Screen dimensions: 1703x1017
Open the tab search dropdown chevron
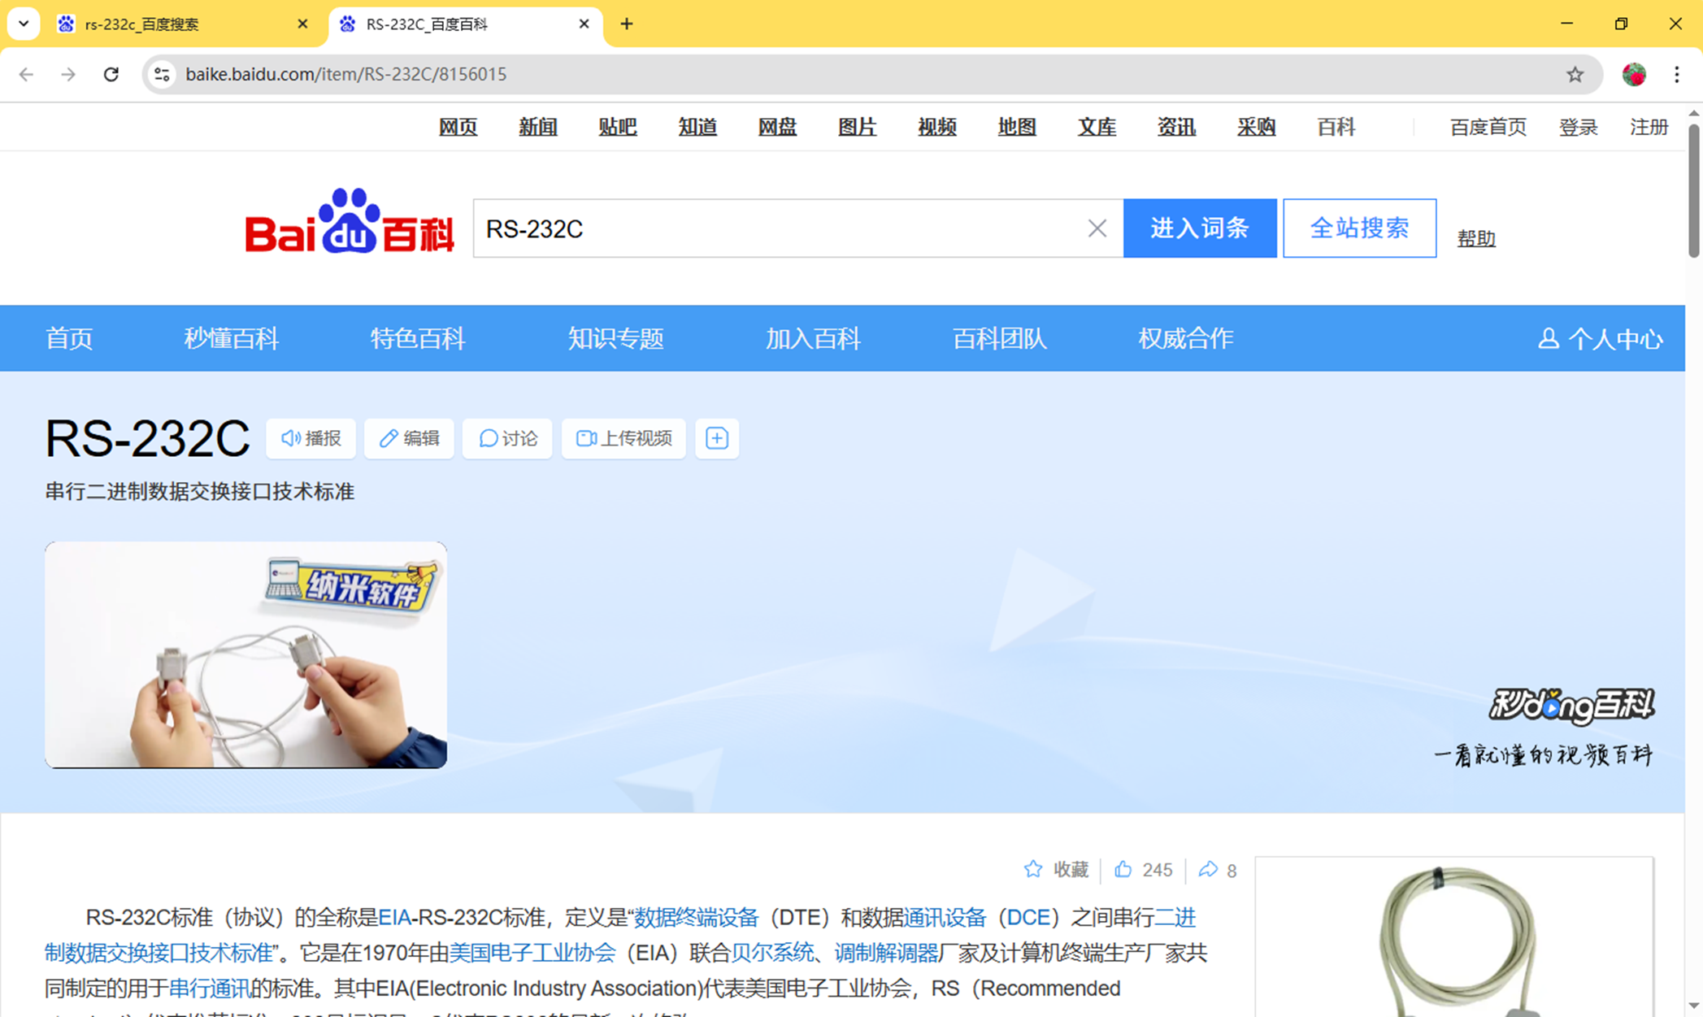click(24, 24)
